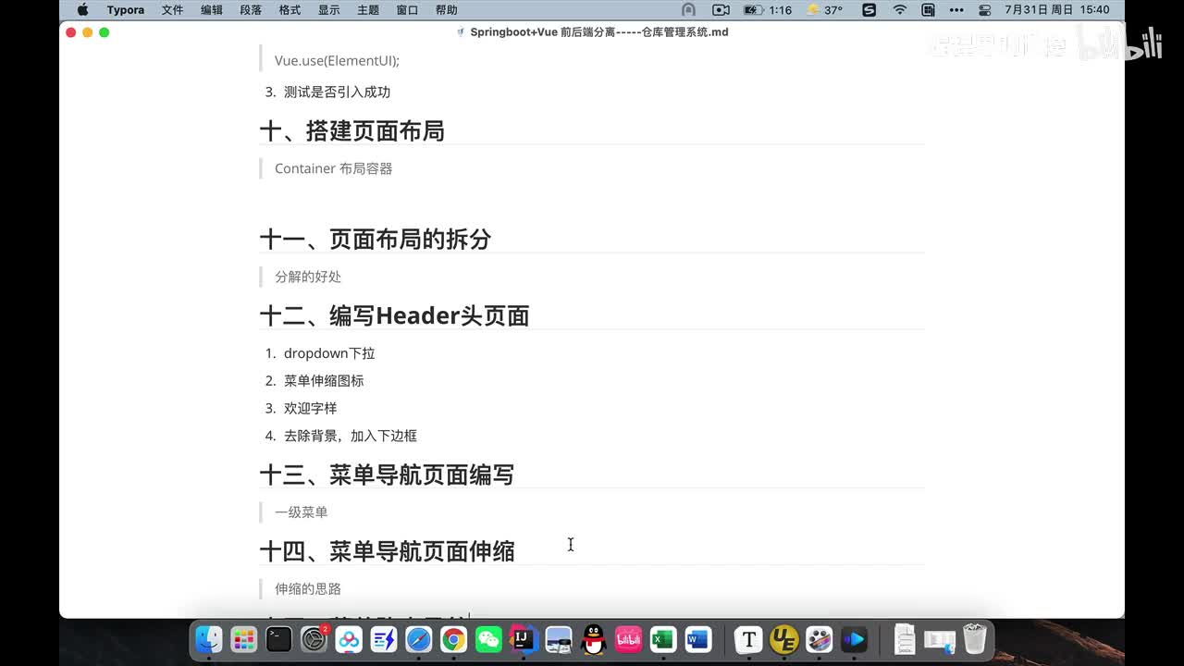1184x666 pixels.
Task: Click the window title Springboot+Vue 前后端分离 file name
Action: 599,32
